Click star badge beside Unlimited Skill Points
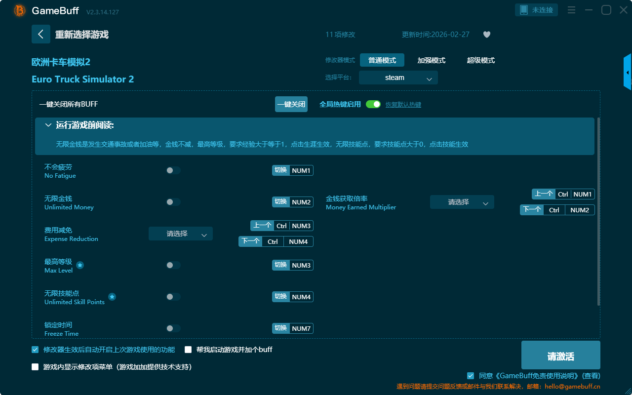632x395 pixels. coord(112,297)
